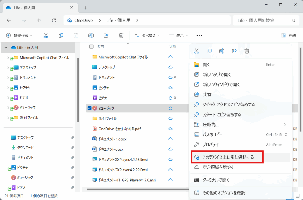Uncheck the ミュージック folder checkbox

pos(90,108)
